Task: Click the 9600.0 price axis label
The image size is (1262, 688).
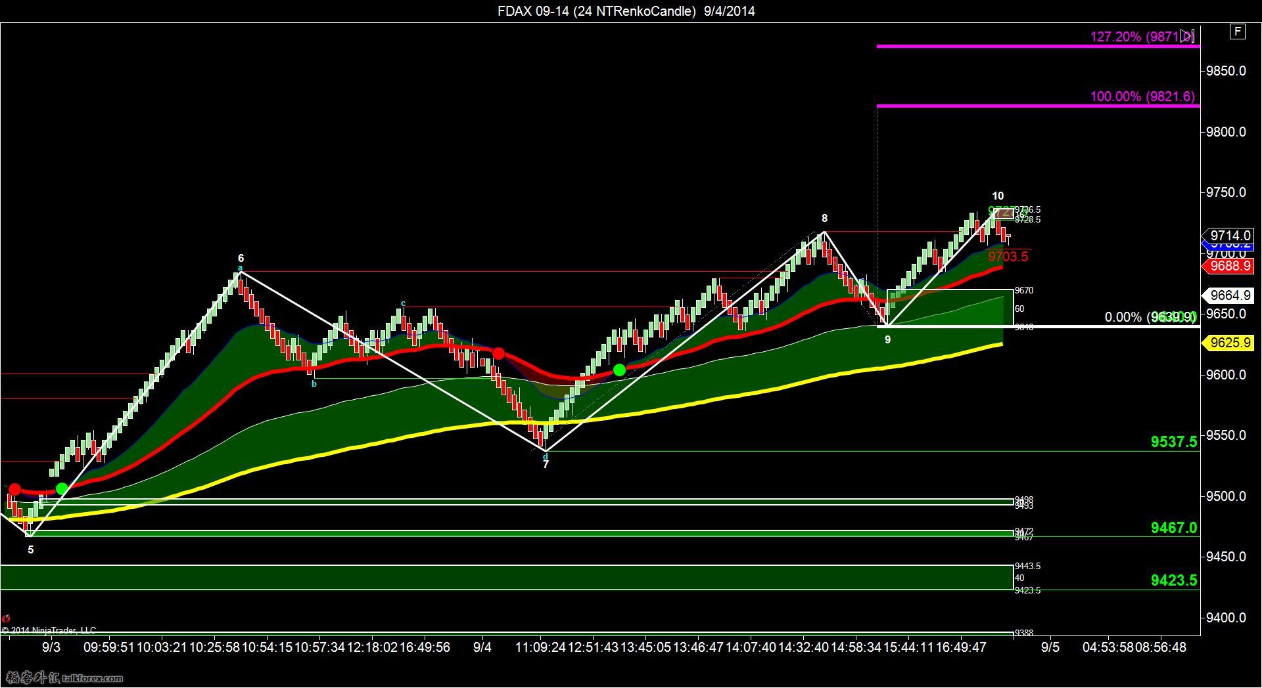Action: (1226, 375)
